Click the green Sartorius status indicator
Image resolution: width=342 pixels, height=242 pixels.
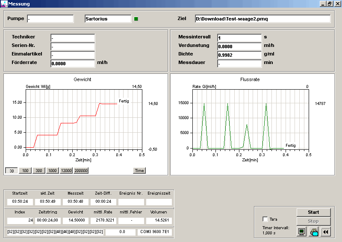[x=136, y=19]
